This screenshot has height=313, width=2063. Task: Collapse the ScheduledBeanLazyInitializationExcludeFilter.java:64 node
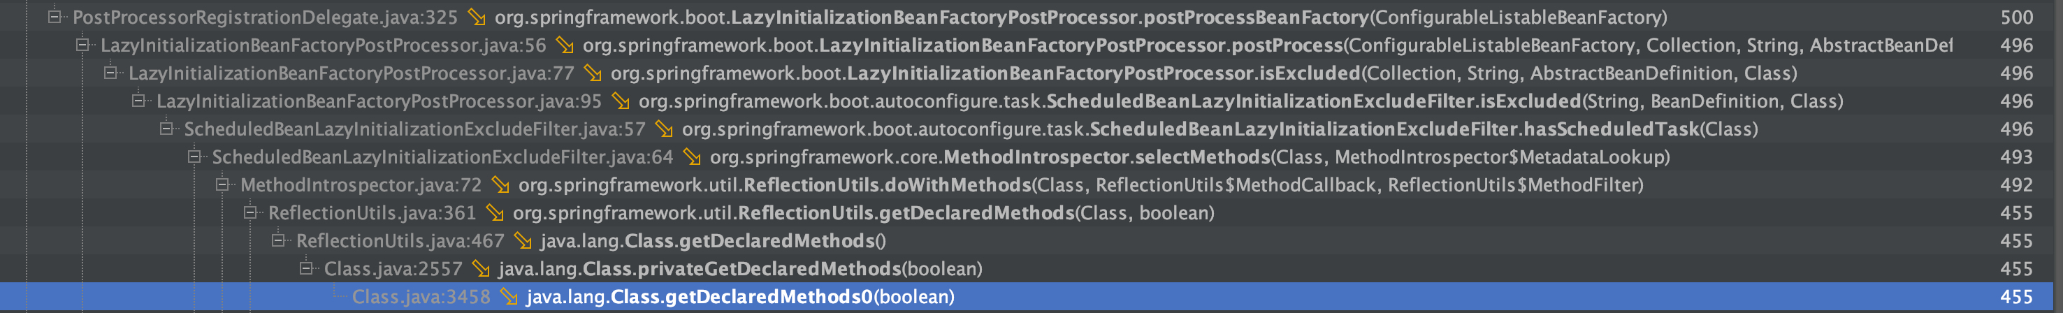point(194,156)
